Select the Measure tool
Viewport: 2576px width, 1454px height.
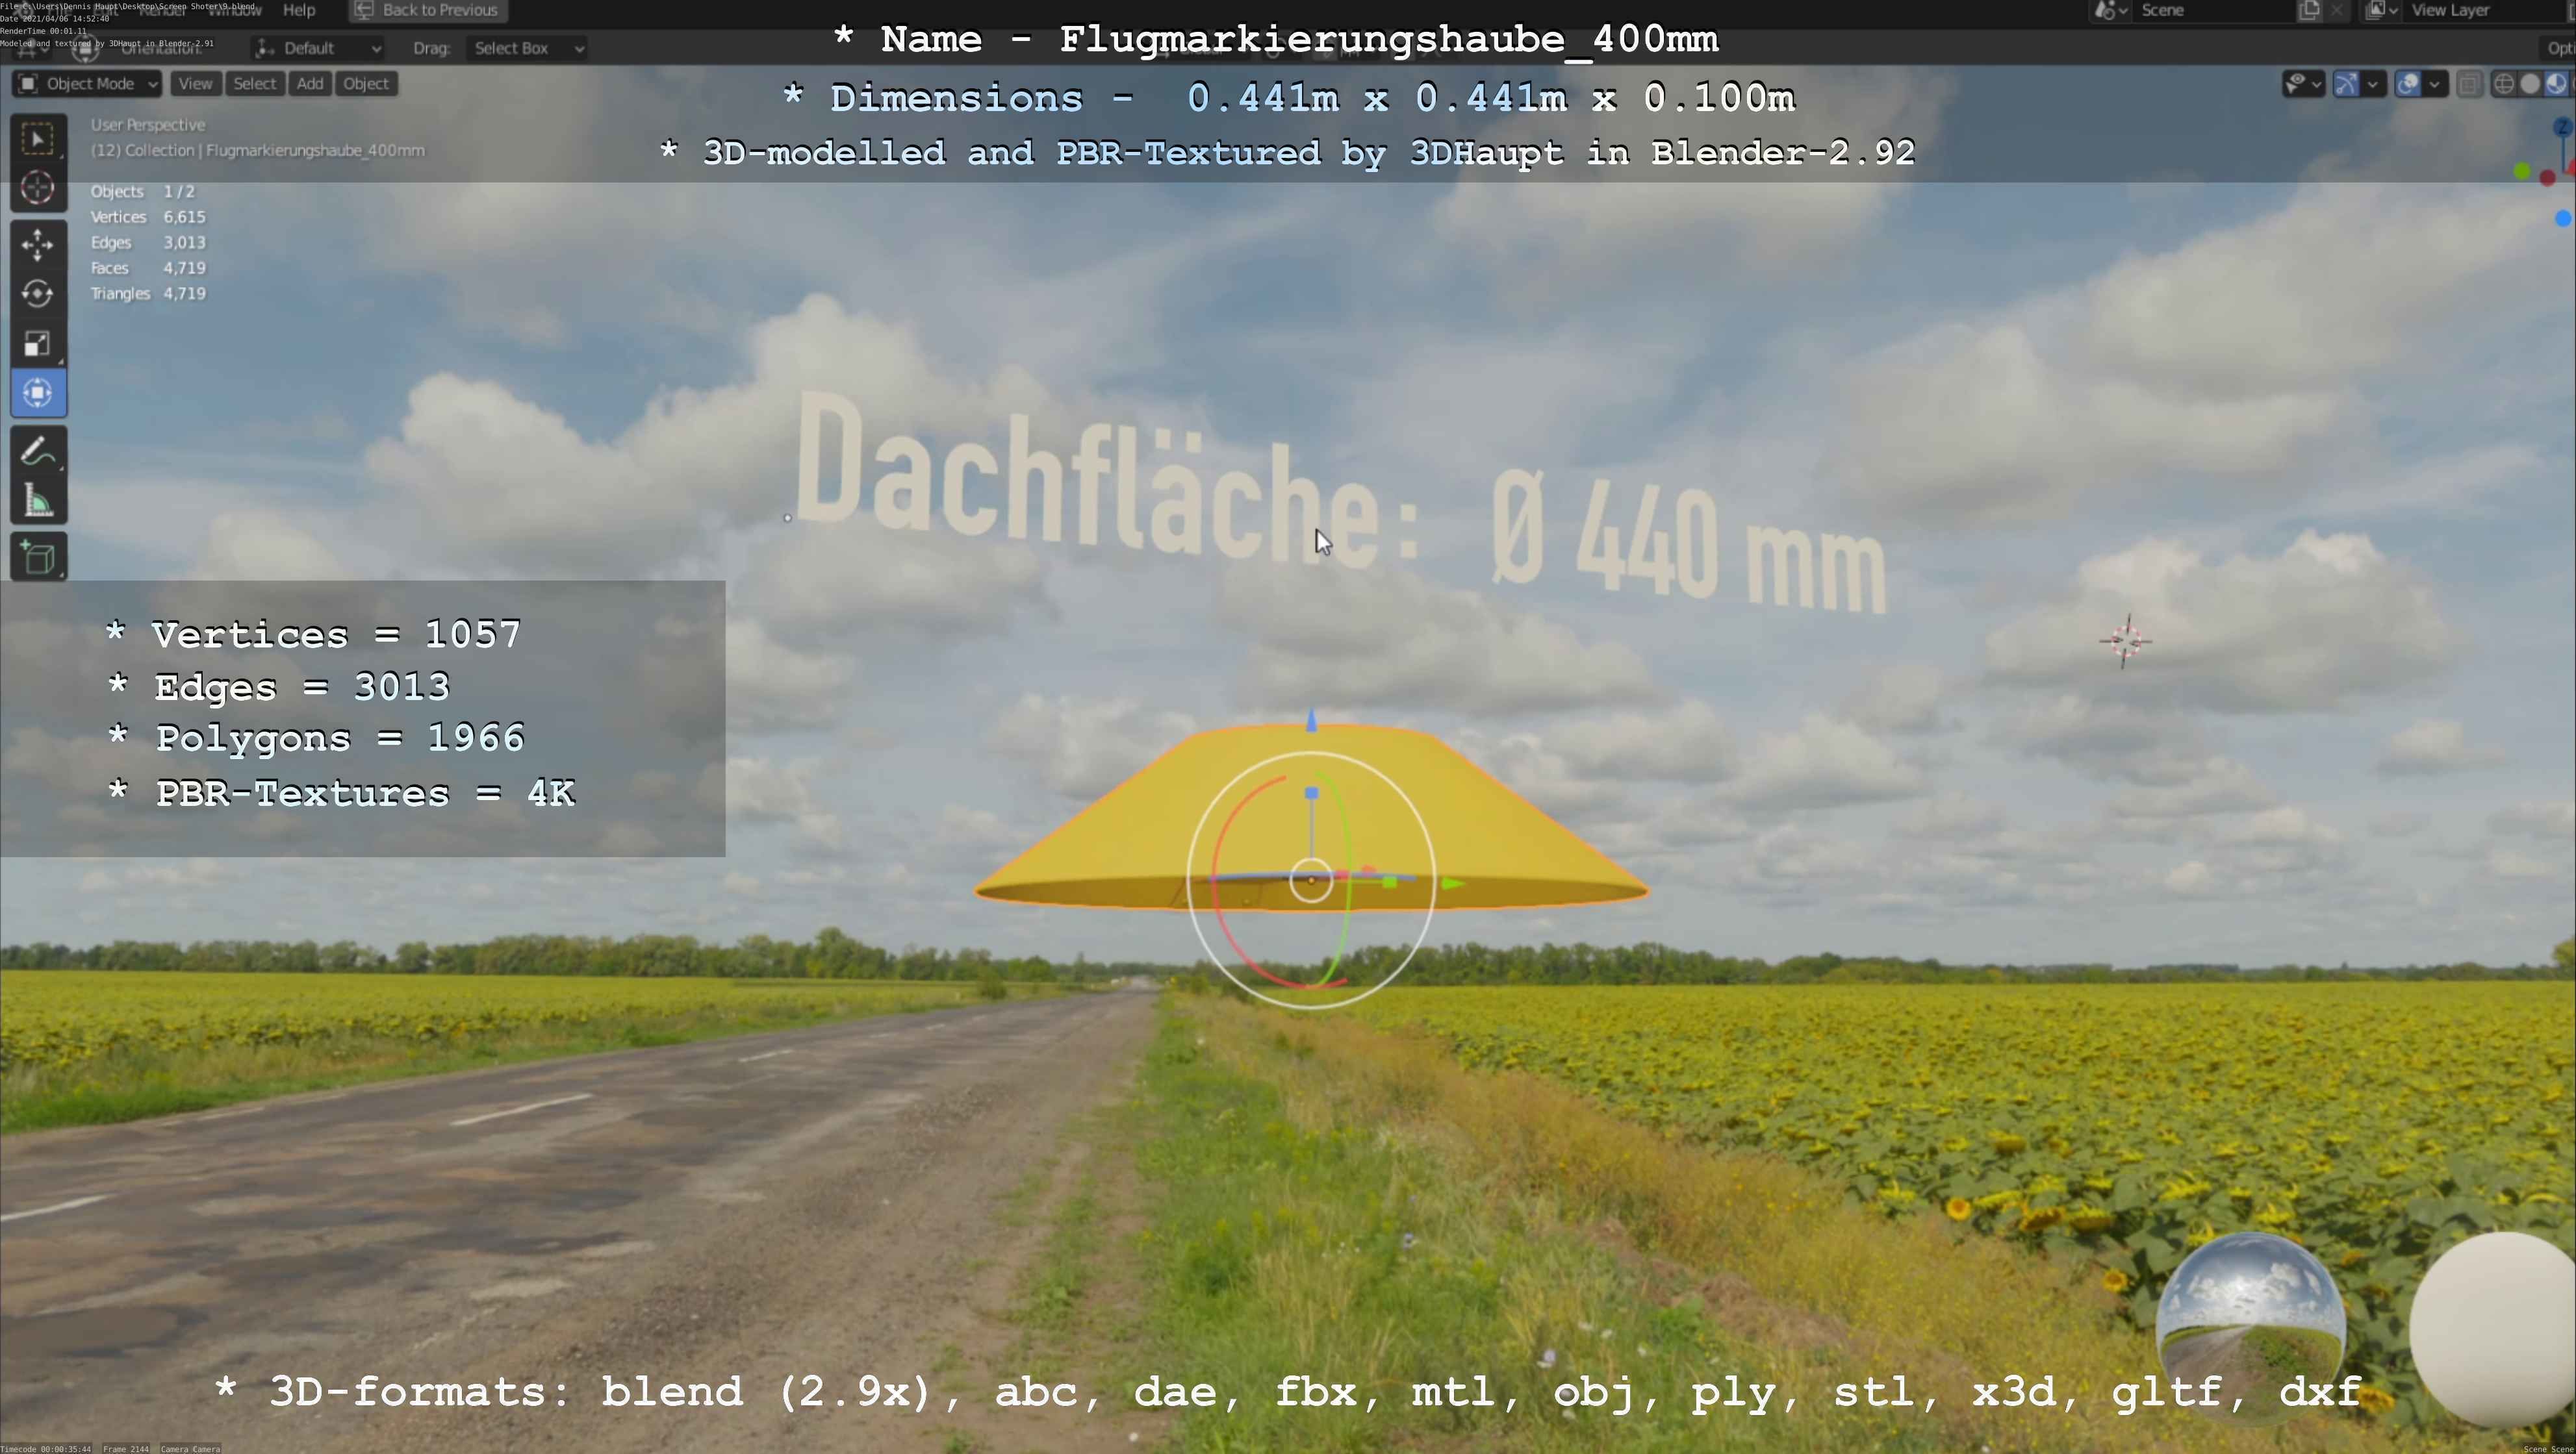click(38, 501)
